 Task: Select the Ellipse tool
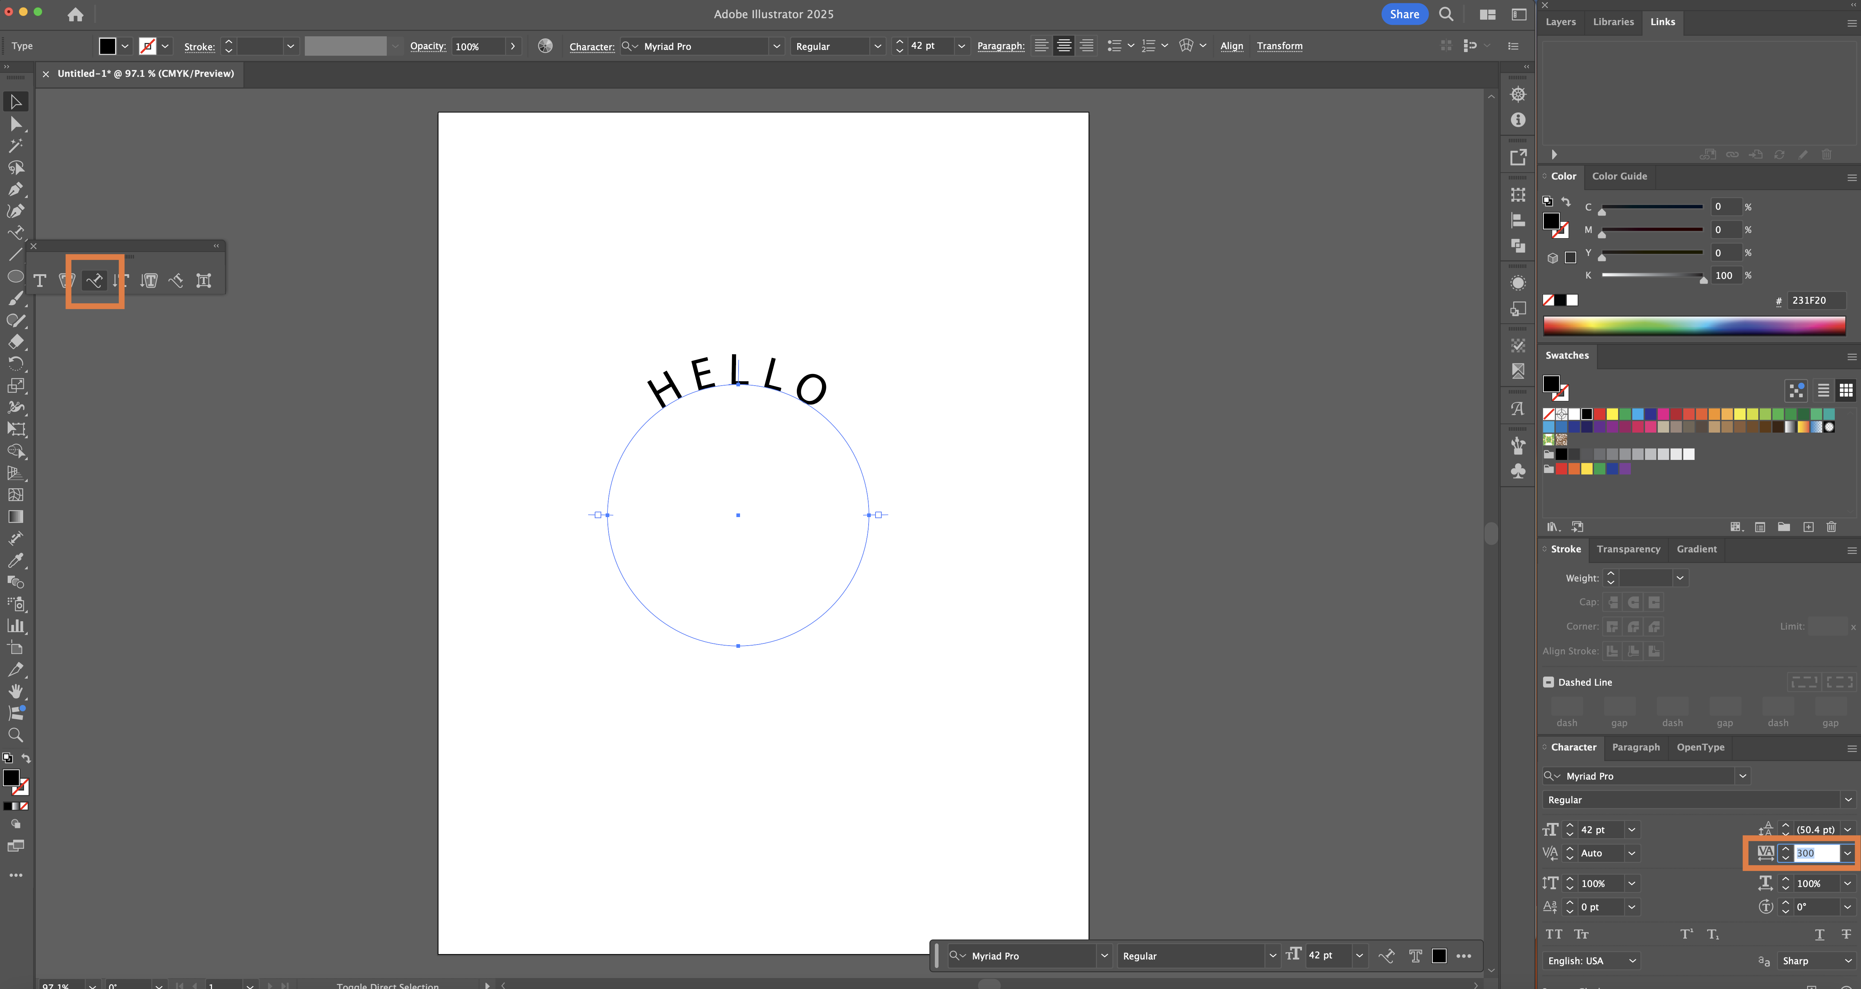pos(16,276)
